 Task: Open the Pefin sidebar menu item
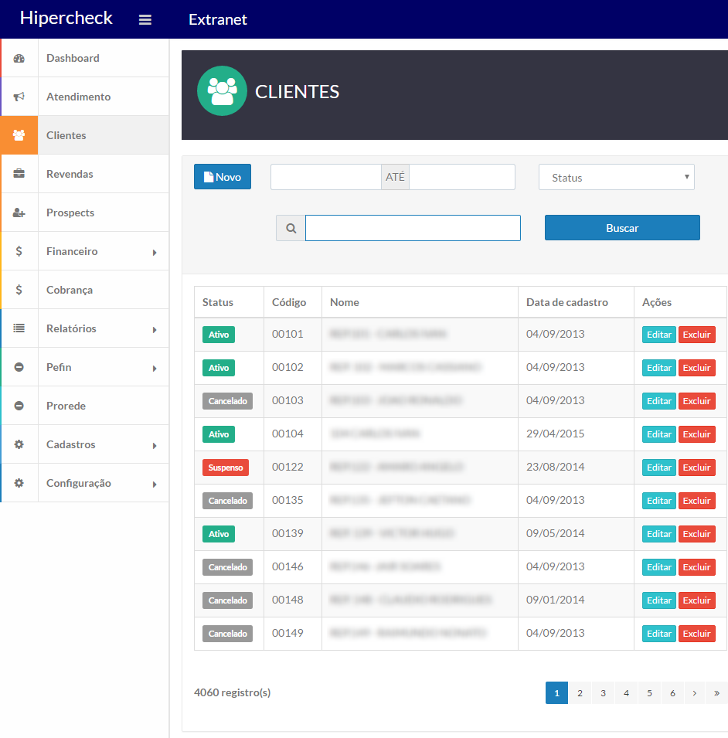(59, 368)
